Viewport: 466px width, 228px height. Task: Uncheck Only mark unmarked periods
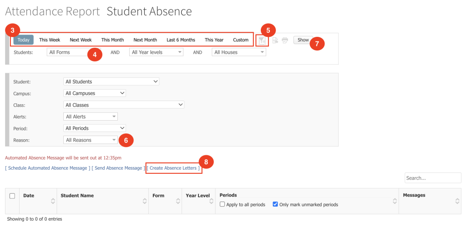pyautogui.click(x=275, y=204)
